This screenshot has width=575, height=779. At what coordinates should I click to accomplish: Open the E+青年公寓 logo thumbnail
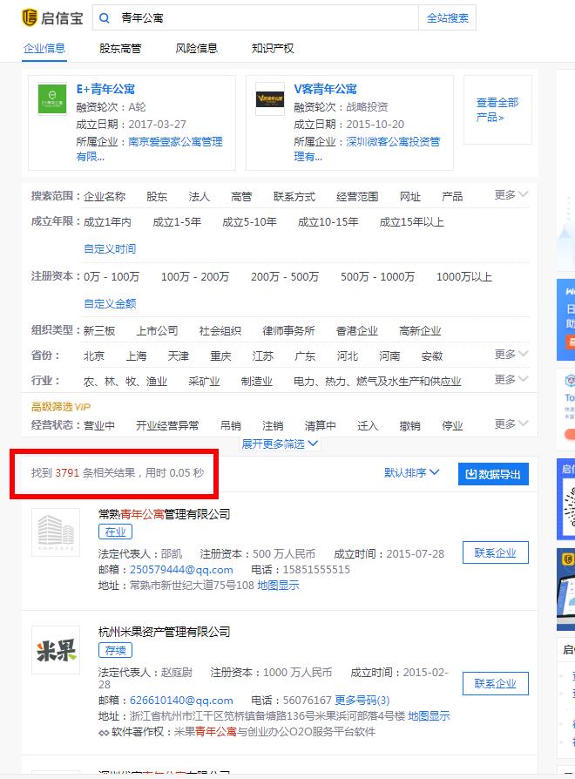pos(52,98)
